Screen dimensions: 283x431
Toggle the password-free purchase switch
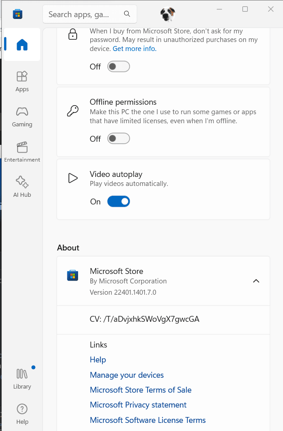coord(119,66)
